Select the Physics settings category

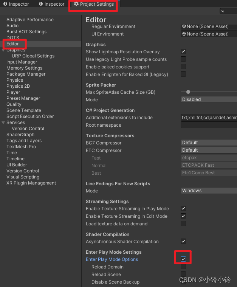pos(15,80)
